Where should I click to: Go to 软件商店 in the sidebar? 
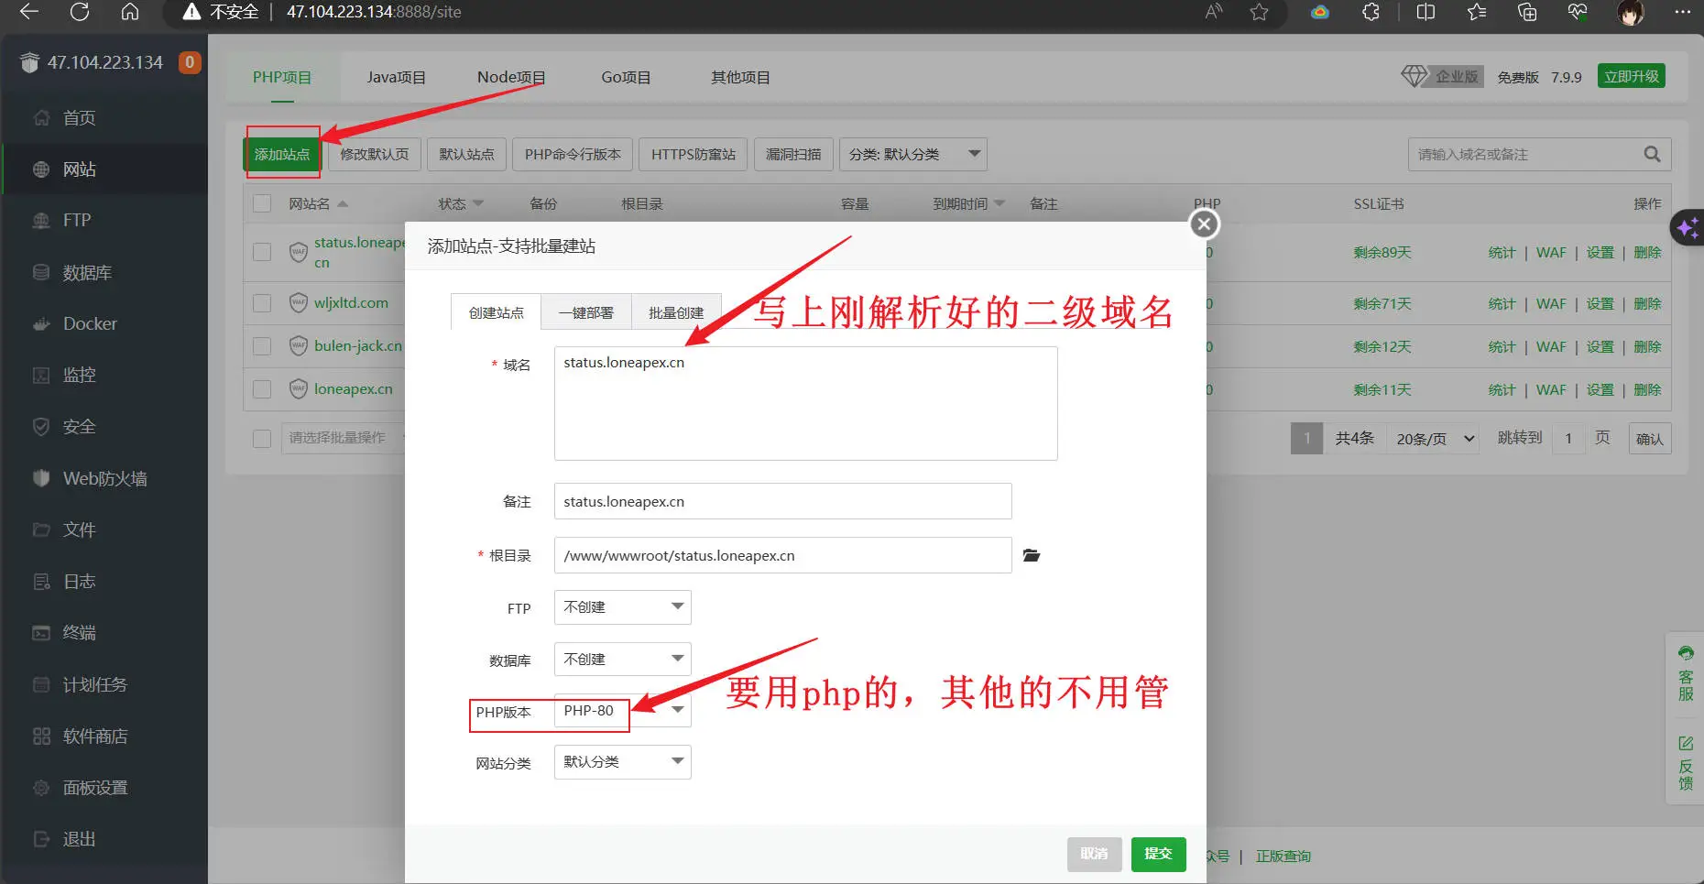[94, 737]
